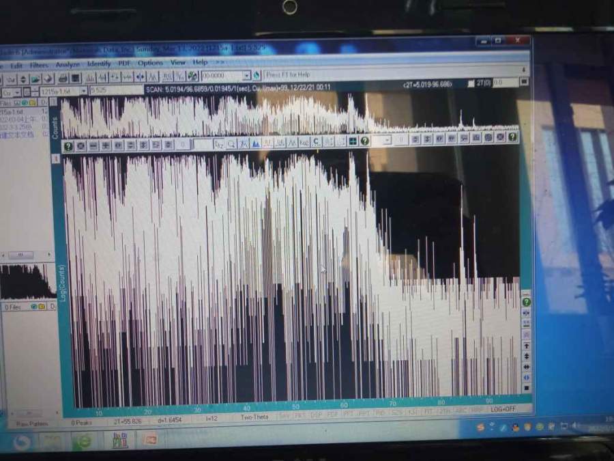Click the Jade app icon in Windows taskbar
Viewport: 614px width, 461px height.
tap(120, 440)
